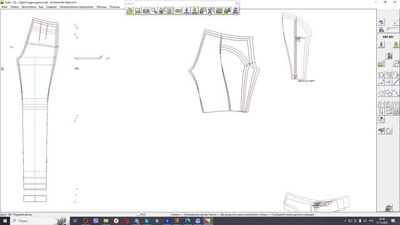The image size is (400, 225).
Task: Select the red X delete tool in right panel
Action: (381, 119)
